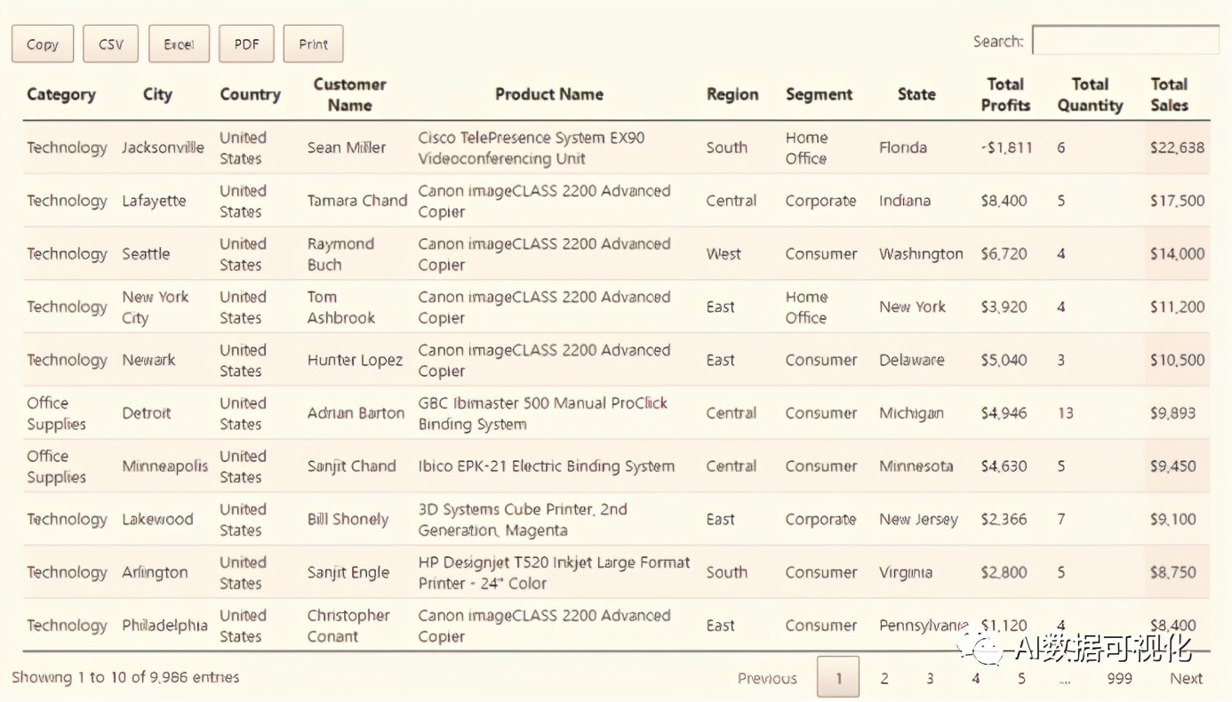Sort by Product Name column header
Image resolution: width=1232 pixels, height=702 pixels.
[549, 95]
